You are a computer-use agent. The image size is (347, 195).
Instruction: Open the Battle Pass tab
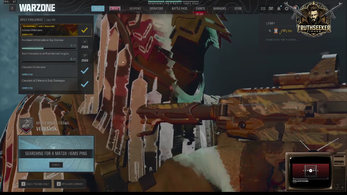point(179,9)
